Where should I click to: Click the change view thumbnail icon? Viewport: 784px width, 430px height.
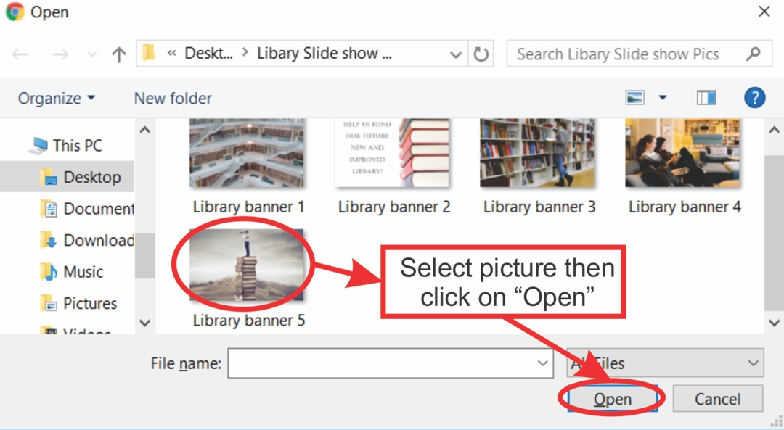pyautogui.click(x=635, y=97)
